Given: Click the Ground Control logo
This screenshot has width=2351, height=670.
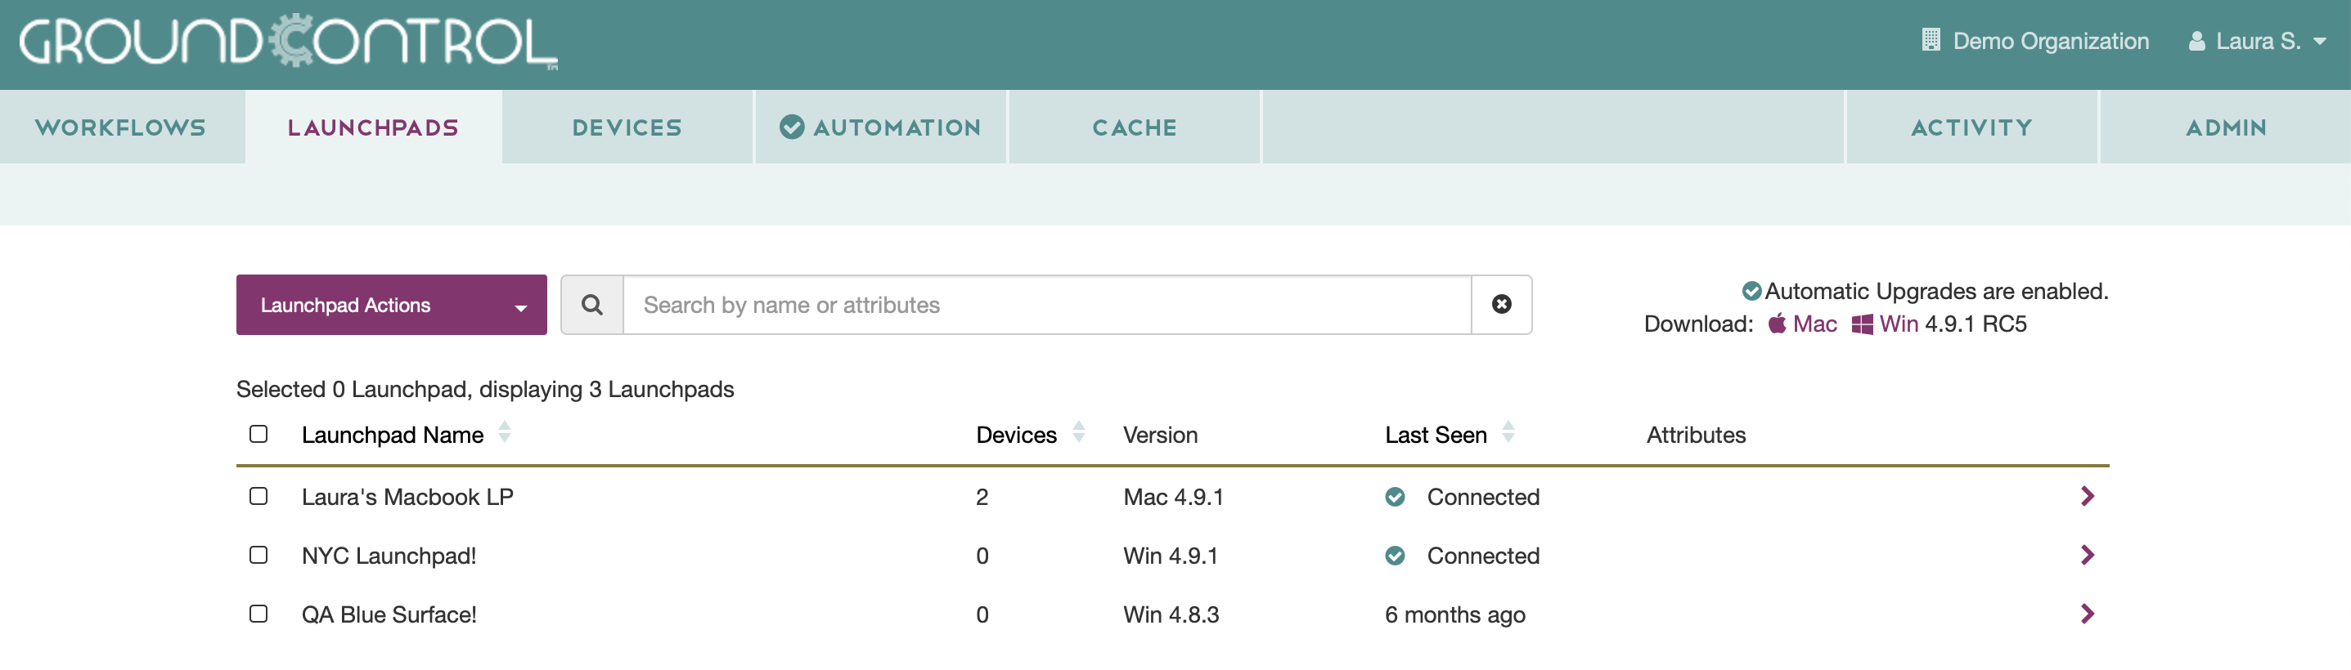Looking at the screenshot, I should [287, 42].
